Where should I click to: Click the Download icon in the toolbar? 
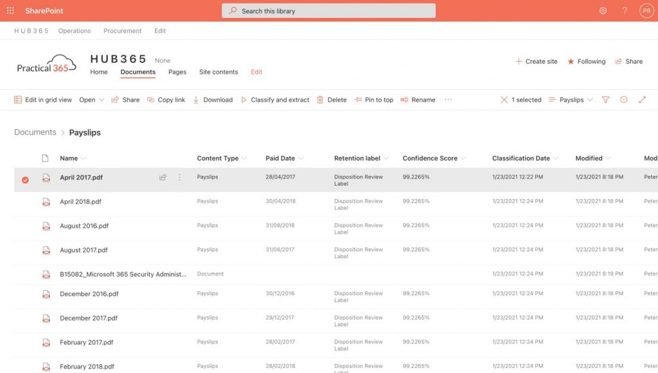click(x=195, y=100)
